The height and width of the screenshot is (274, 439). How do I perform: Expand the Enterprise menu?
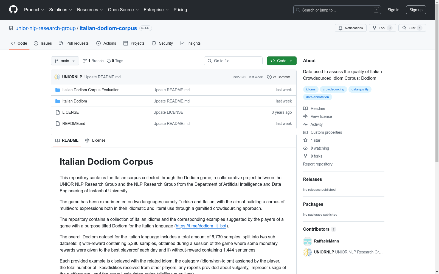[x=156, y=10]
